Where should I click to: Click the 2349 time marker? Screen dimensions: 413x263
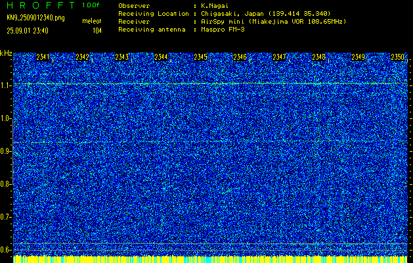point(359,57)
